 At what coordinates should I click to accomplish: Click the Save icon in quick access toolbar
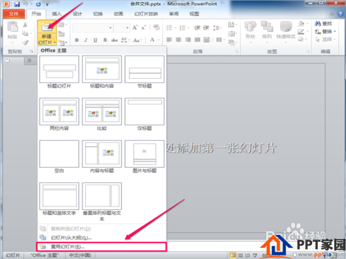(x=17, y=4)
